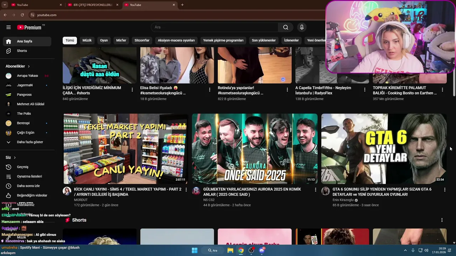Open options for Elisa Belisi ifşaladı short
Viewport: 456px width, 256px height.
[209, 90]
